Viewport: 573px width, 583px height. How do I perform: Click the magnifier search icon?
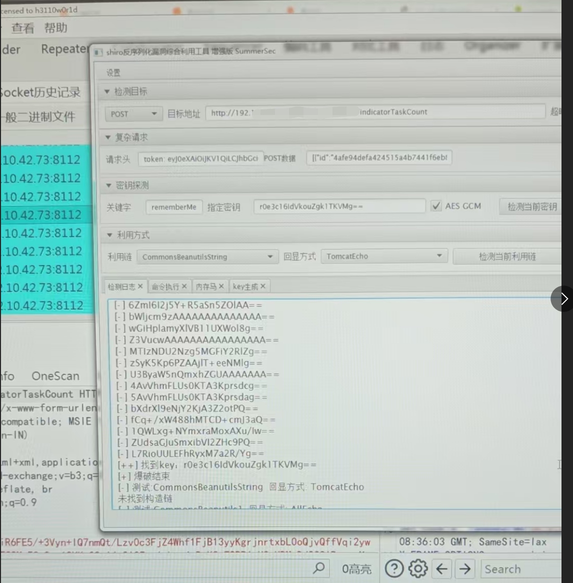pos(318,568)
